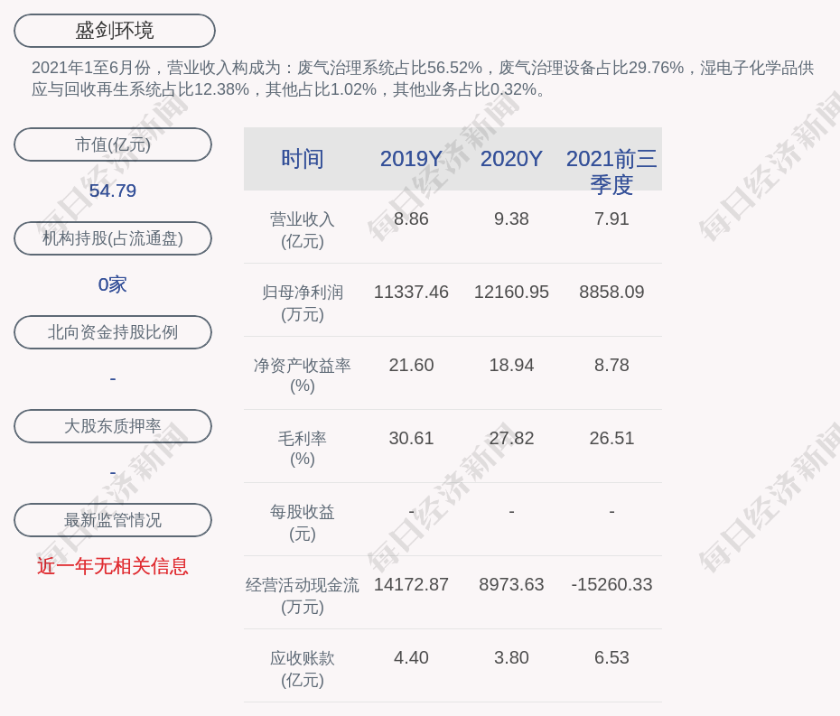Click the 盛剑环境 company name pill
The width and height of the screenshot is (840, 716).
tap(115, 31)
